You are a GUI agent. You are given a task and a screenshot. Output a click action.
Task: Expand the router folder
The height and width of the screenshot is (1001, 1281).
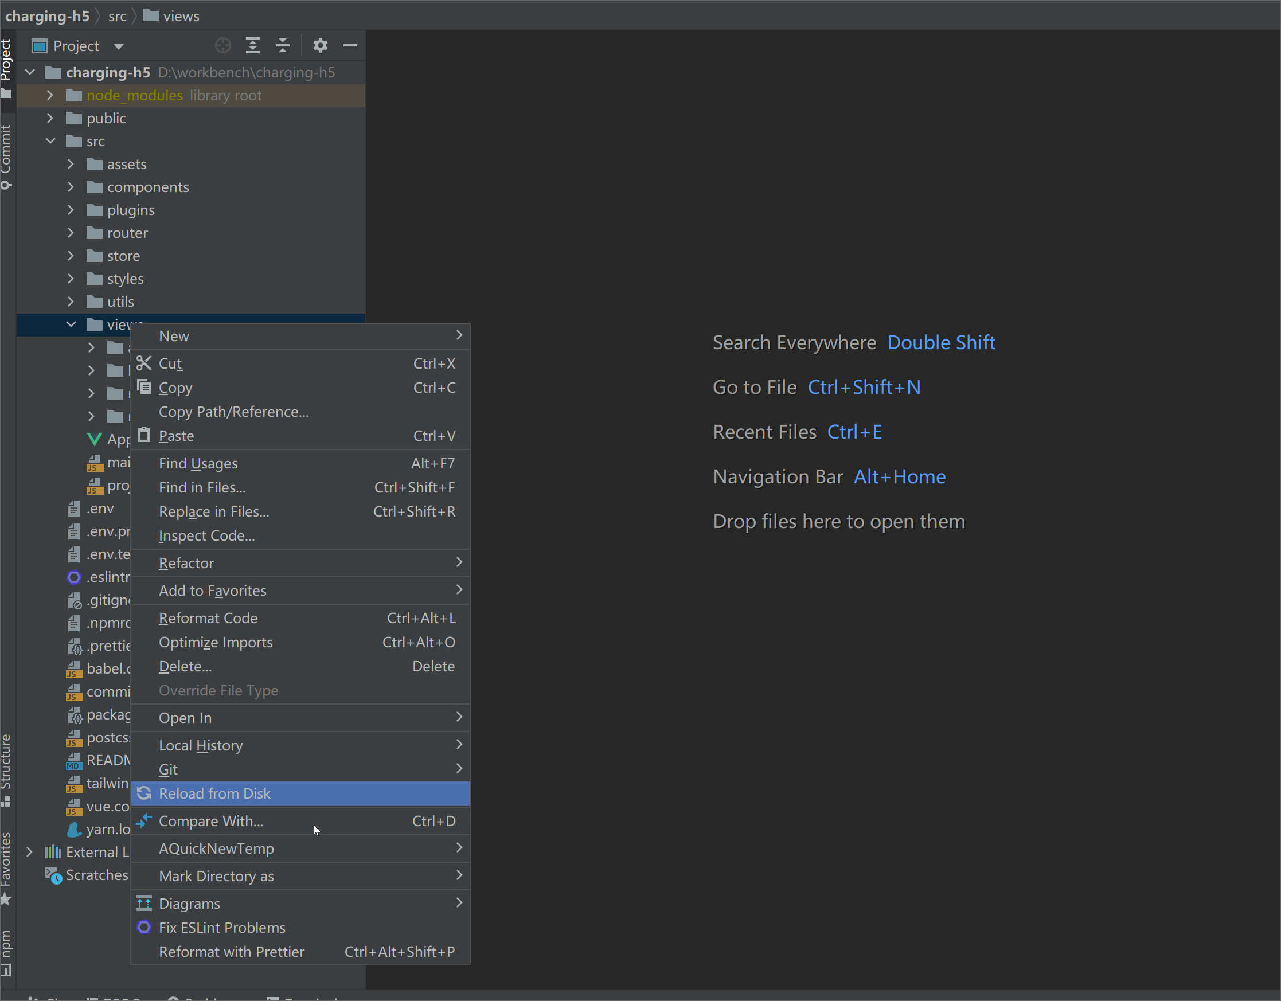(x=71, y=233)
